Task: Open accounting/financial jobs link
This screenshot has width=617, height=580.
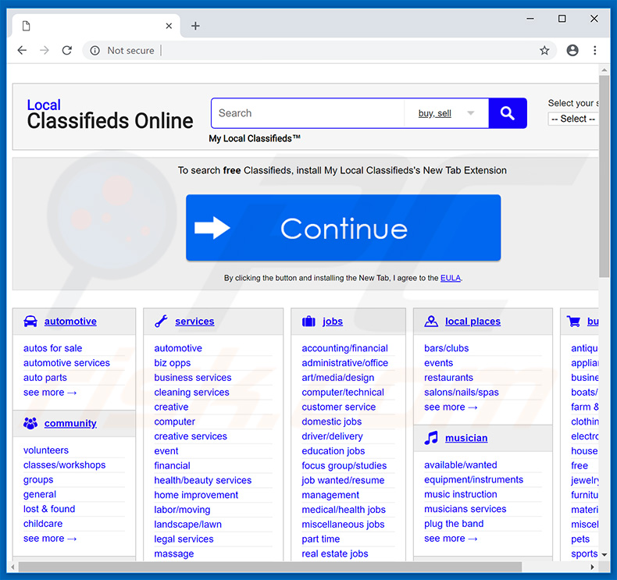Action: [x=344, y=348]
